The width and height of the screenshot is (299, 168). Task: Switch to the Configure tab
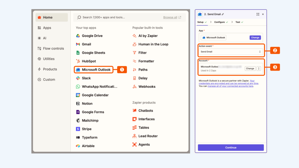[x=220, y=22]
